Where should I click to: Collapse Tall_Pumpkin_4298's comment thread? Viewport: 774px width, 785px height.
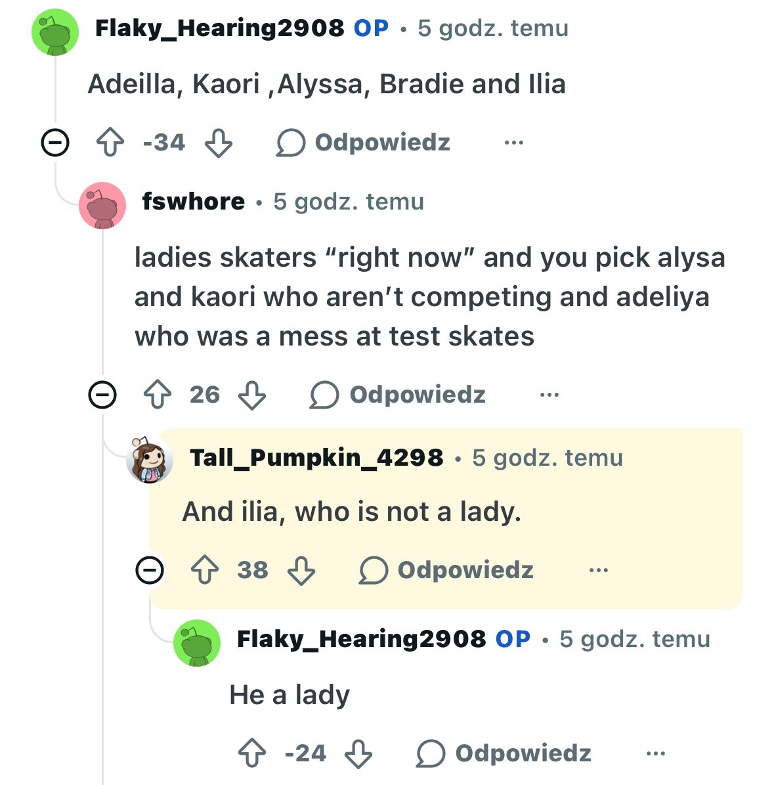pos(150,570)
